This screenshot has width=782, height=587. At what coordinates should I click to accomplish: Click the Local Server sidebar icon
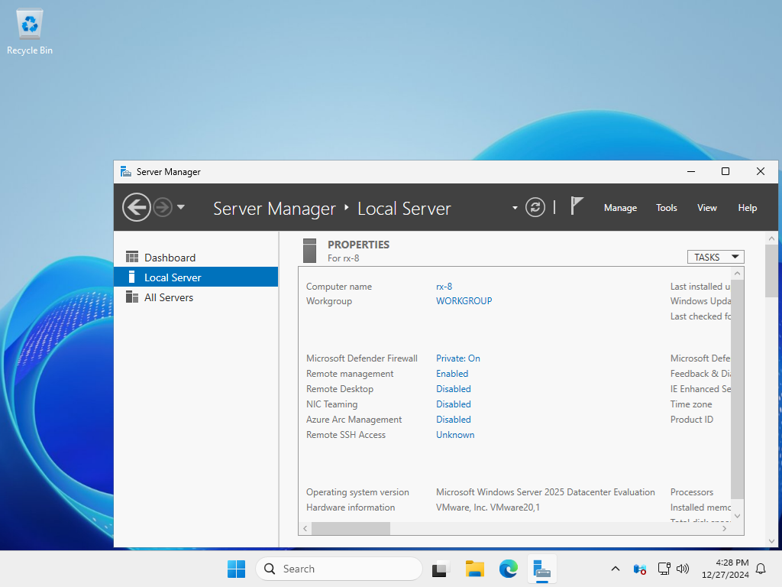coord(131,277)
